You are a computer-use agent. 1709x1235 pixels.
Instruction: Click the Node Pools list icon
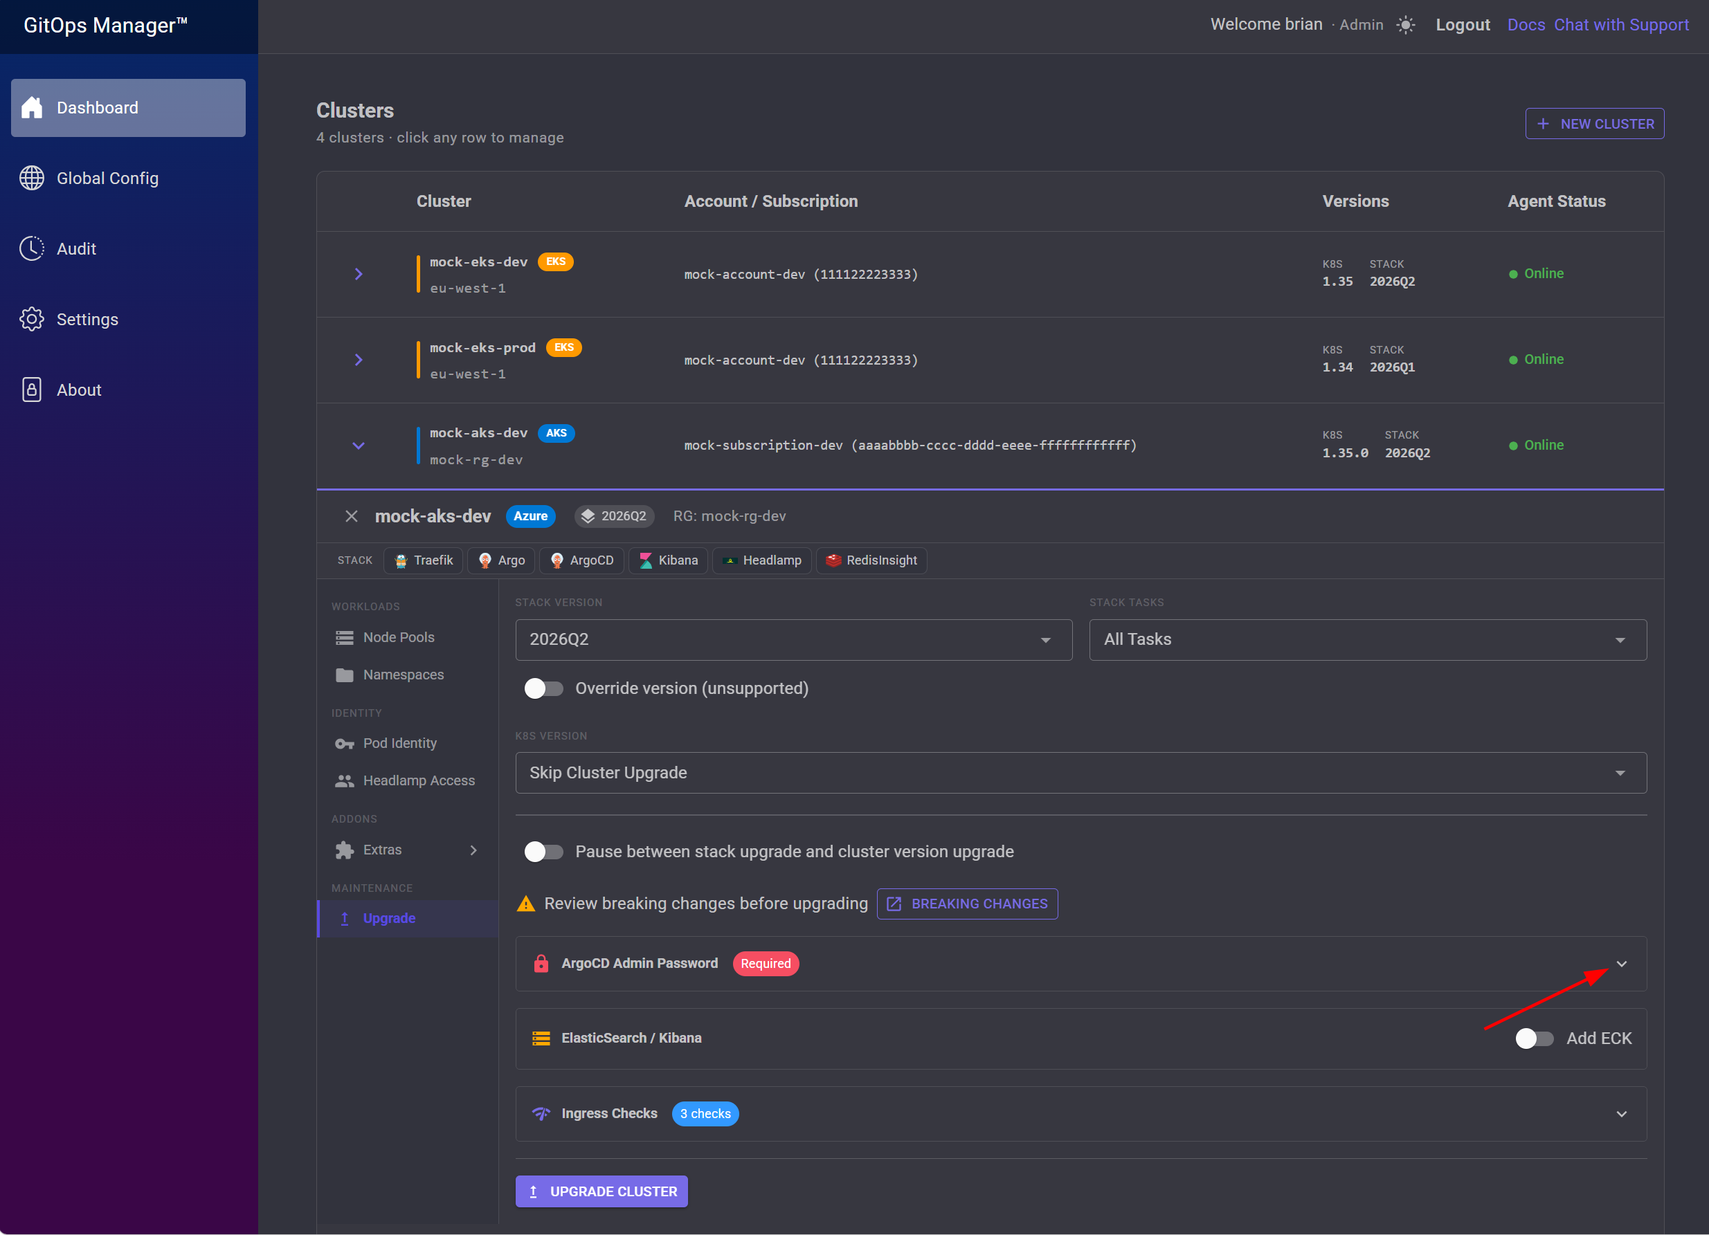point(345,638)
